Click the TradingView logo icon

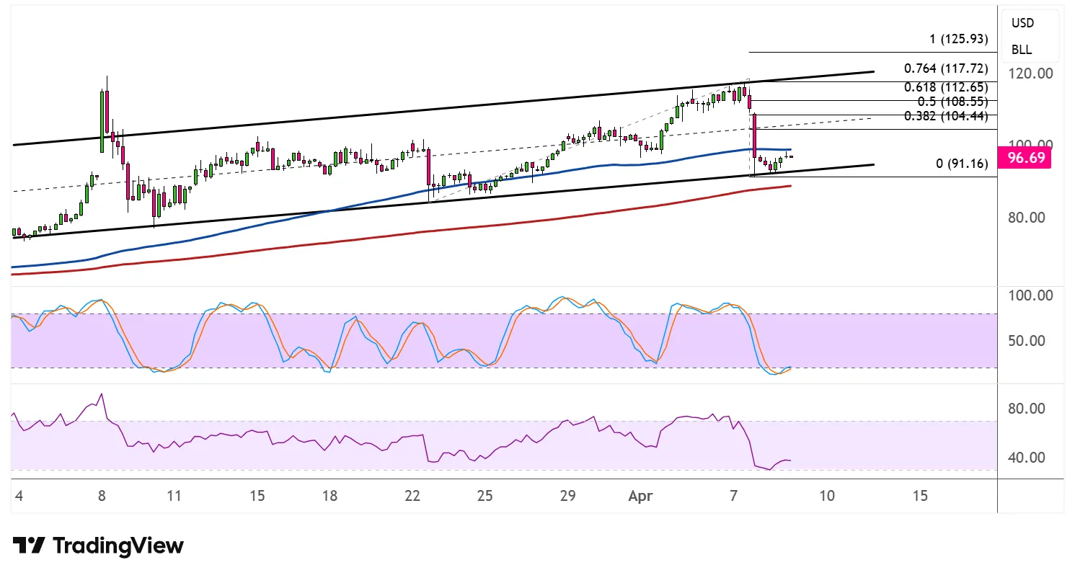tap(30, 546)
